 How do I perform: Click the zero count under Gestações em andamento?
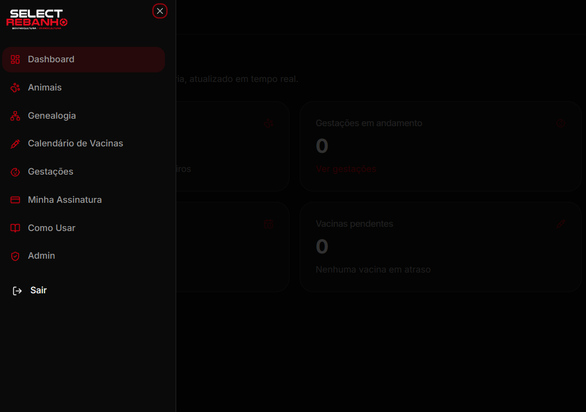pyautogui.click(x=322, y=146)
